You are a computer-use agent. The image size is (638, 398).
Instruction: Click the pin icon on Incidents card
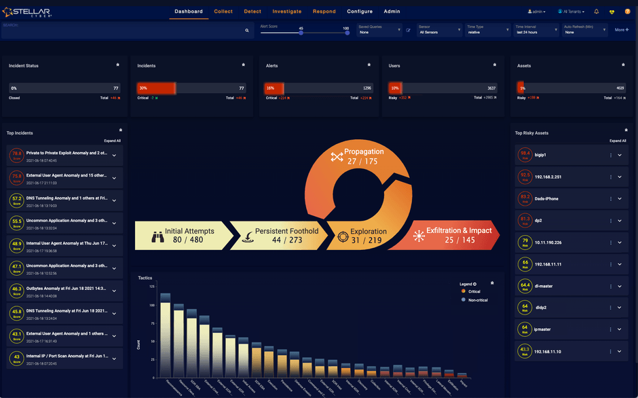coord(244,65)
